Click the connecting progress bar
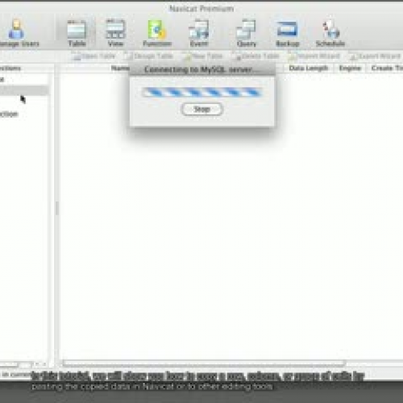The image size is (403, 403). click(x=202, y=93)
